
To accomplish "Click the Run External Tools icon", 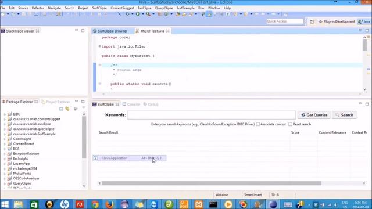I will [x=148, y=14].
